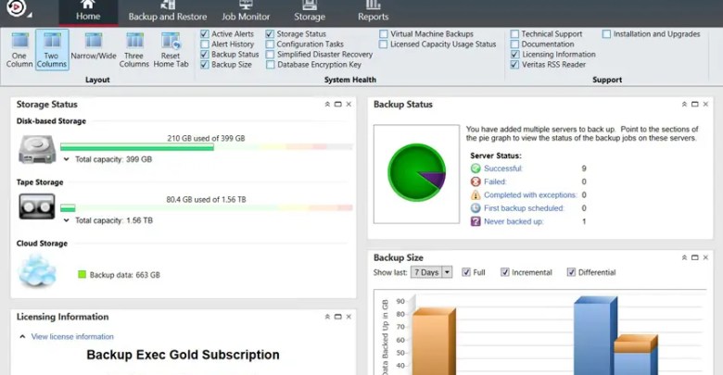Image resolution: width=723 pixels, height=375 pixels.
Task: Uncheck Differential backup type checkbox
Action: [571, 272]
